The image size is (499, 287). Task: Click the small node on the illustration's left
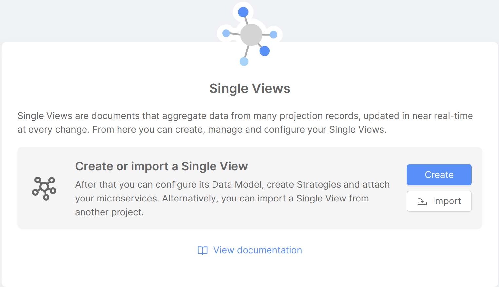[x=226, y=33]
